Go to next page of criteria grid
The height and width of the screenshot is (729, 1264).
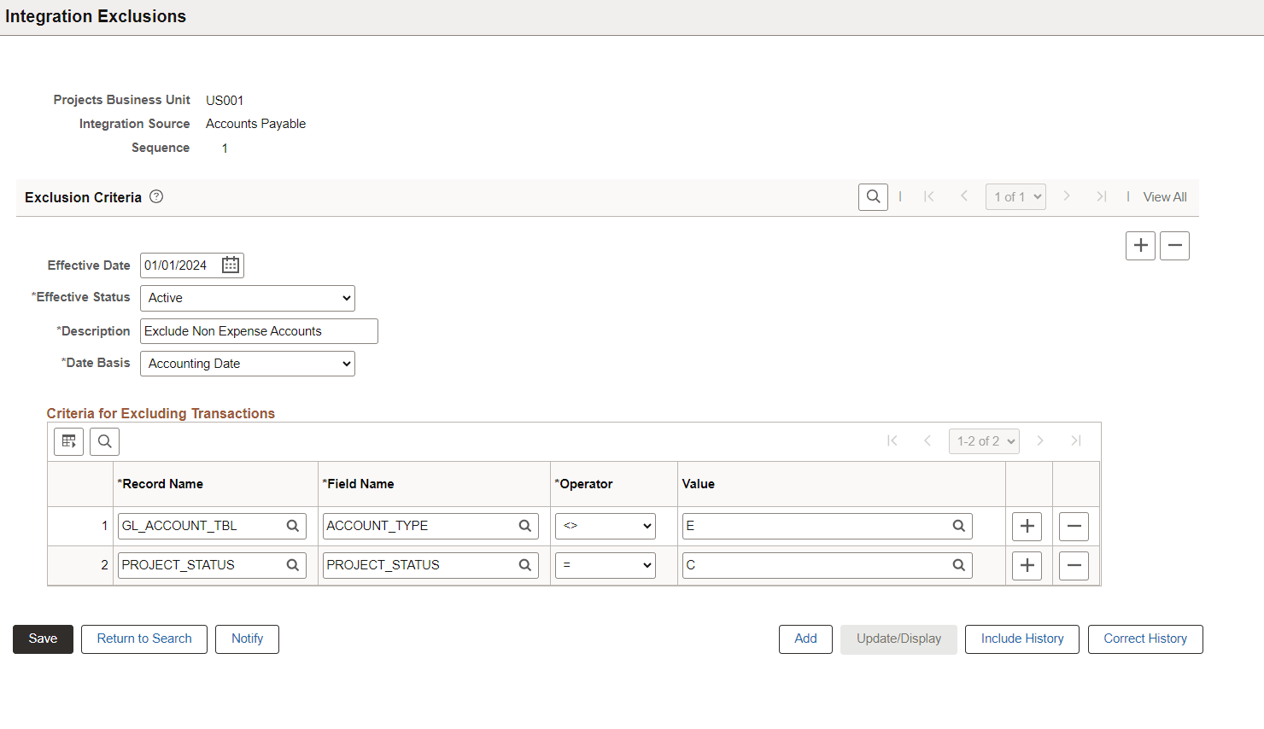pos(1040,441)
